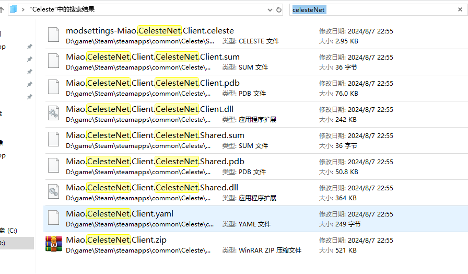Click the folder path under Client.CelesteNet.Shared.dll
468x274 pixels.
[x=139, y=198]
